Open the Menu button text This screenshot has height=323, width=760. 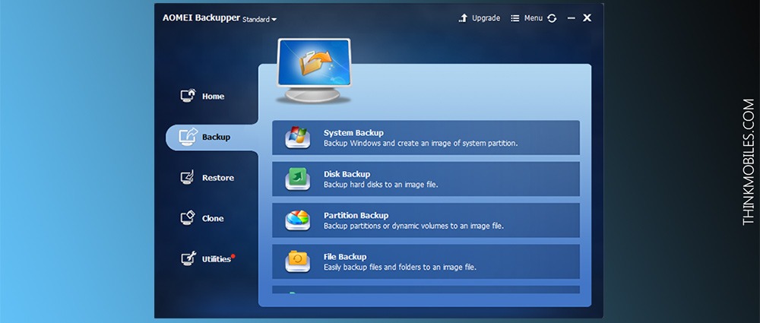pos(534,18)
